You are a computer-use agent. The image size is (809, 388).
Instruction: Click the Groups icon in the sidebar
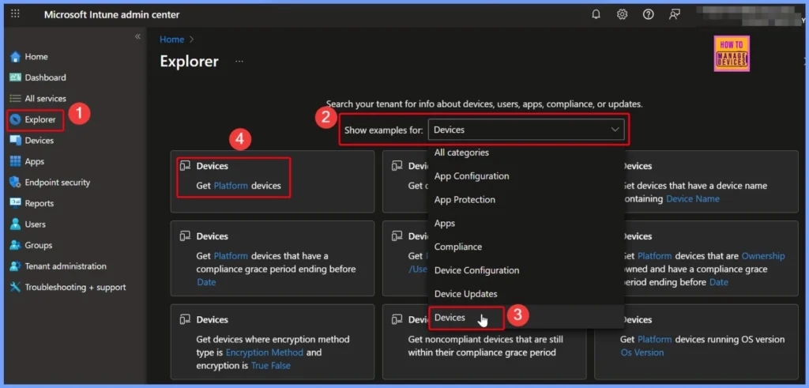(16, 245)
